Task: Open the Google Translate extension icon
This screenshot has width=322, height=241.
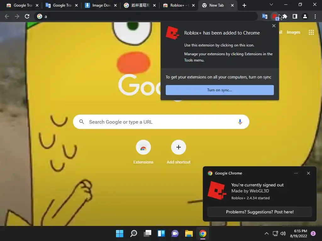Action: tap(265, 16)
